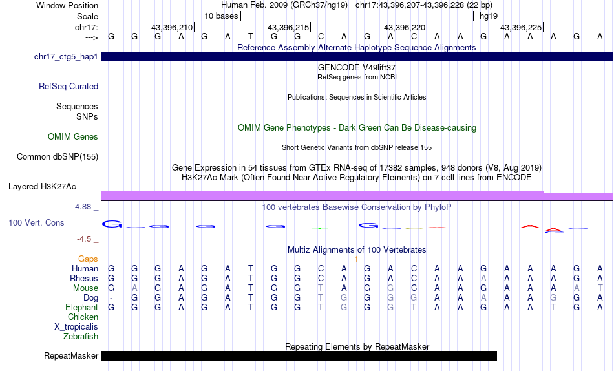Click the ---> sequence direction arrow

(92, 37)
